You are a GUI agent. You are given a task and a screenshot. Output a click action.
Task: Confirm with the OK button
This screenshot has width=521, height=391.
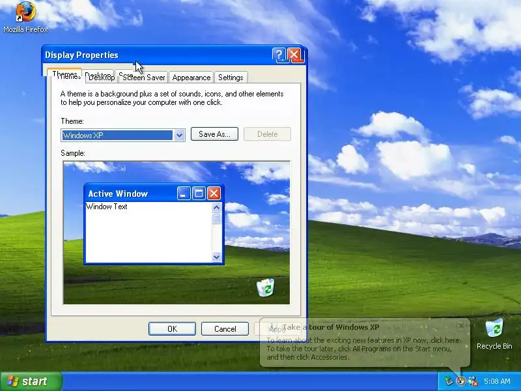[172, 329]
